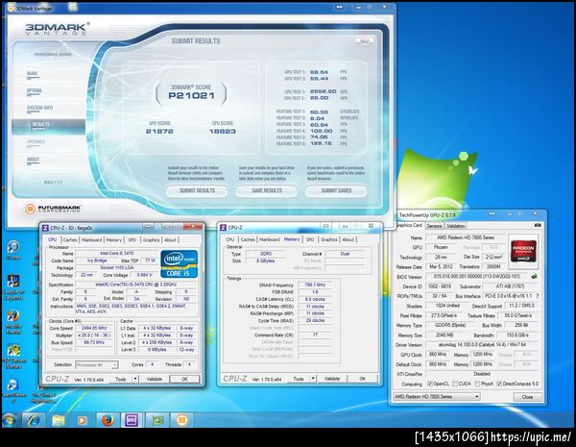576x447 pixels.
Task: Click the Driver Version field in GPU-Z
Action: tap(482, 345)
